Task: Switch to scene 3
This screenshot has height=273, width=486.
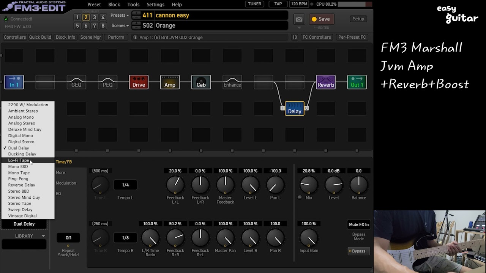Action: coord(94,17)
